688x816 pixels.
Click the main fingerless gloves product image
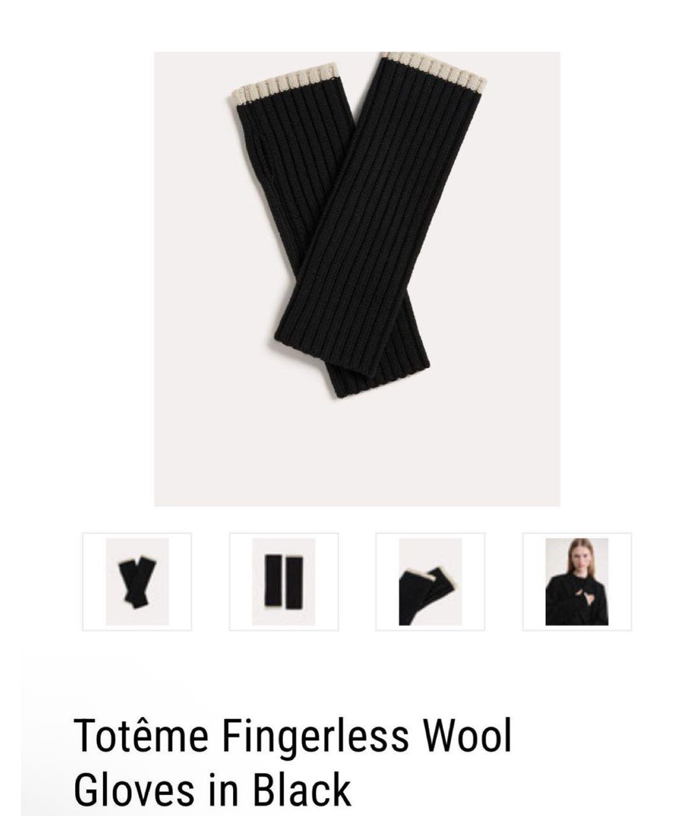click(x=357, y=279)
